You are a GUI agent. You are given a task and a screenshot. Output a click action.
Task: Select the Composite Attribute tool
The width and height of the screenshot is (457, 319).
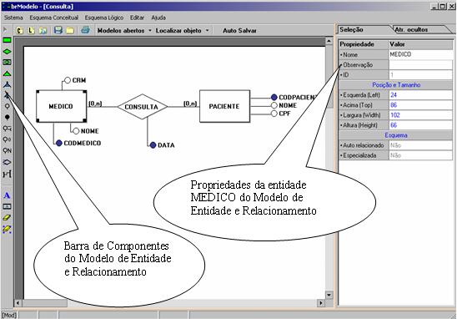click(x=7, y=129)
